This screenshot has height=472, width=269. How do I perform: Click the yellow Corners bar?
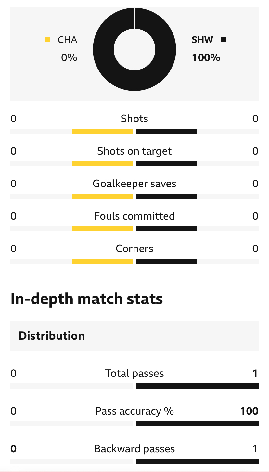(102, 261)
